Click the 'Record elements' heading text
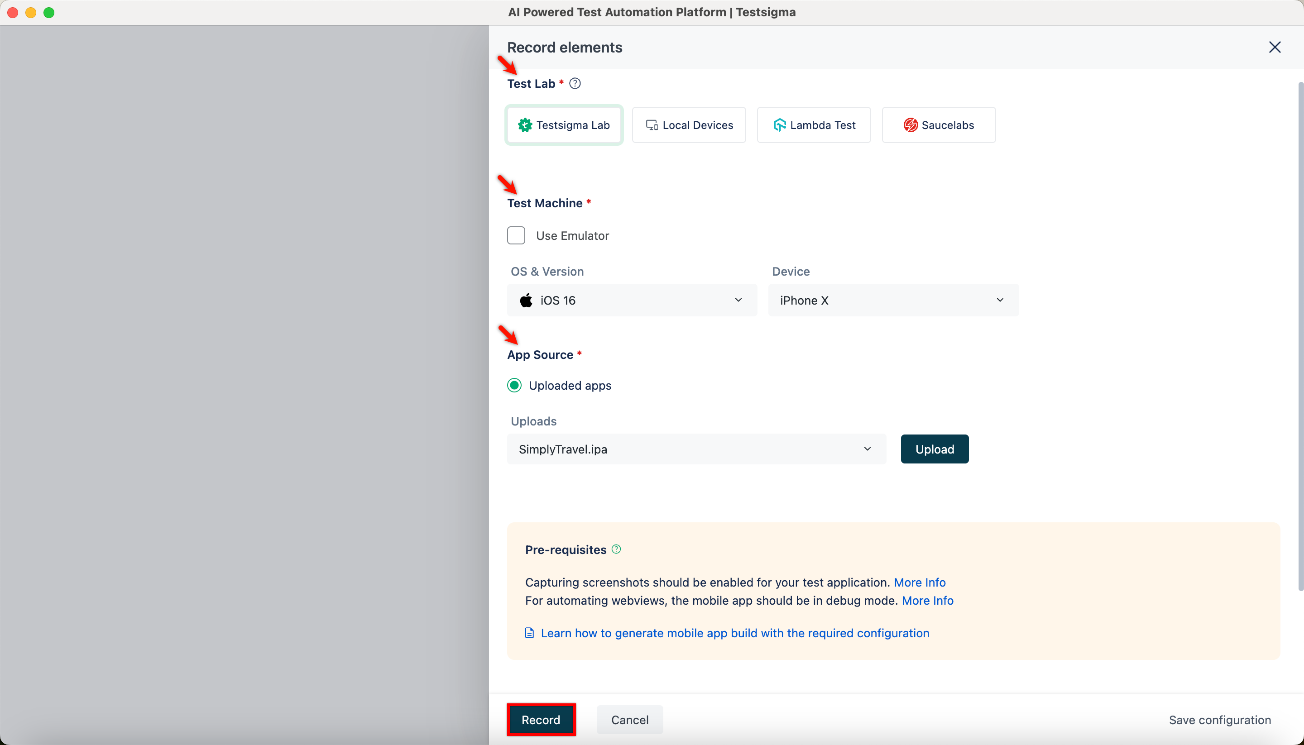Image resolution: width=1304 pixels, height=745 pixels. point(565,47)
